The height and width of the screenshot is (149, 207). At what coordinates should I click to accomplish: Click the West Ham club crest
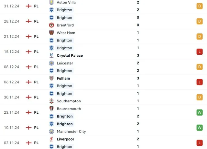51,33
